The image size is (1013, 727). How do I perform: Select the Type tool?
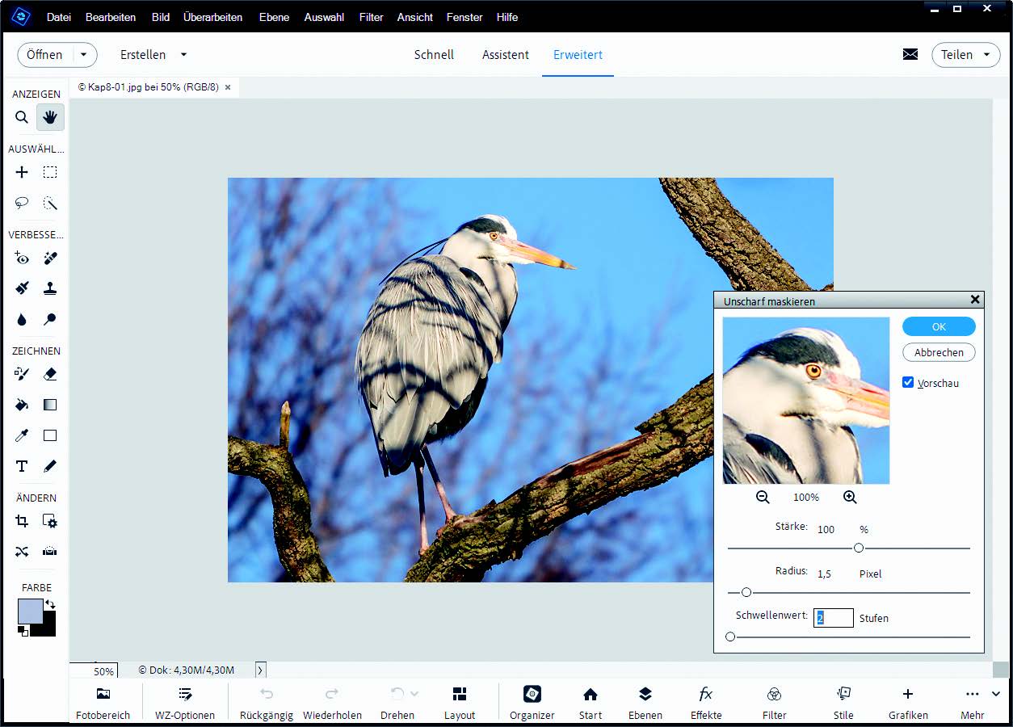[x=21, y=466]
